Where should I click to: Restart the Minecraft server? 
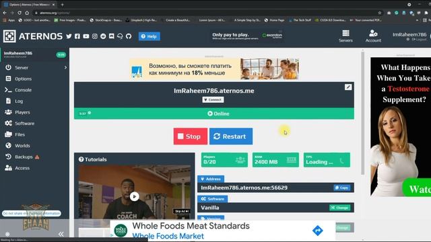pyautogui.click(x=231, y=136)
